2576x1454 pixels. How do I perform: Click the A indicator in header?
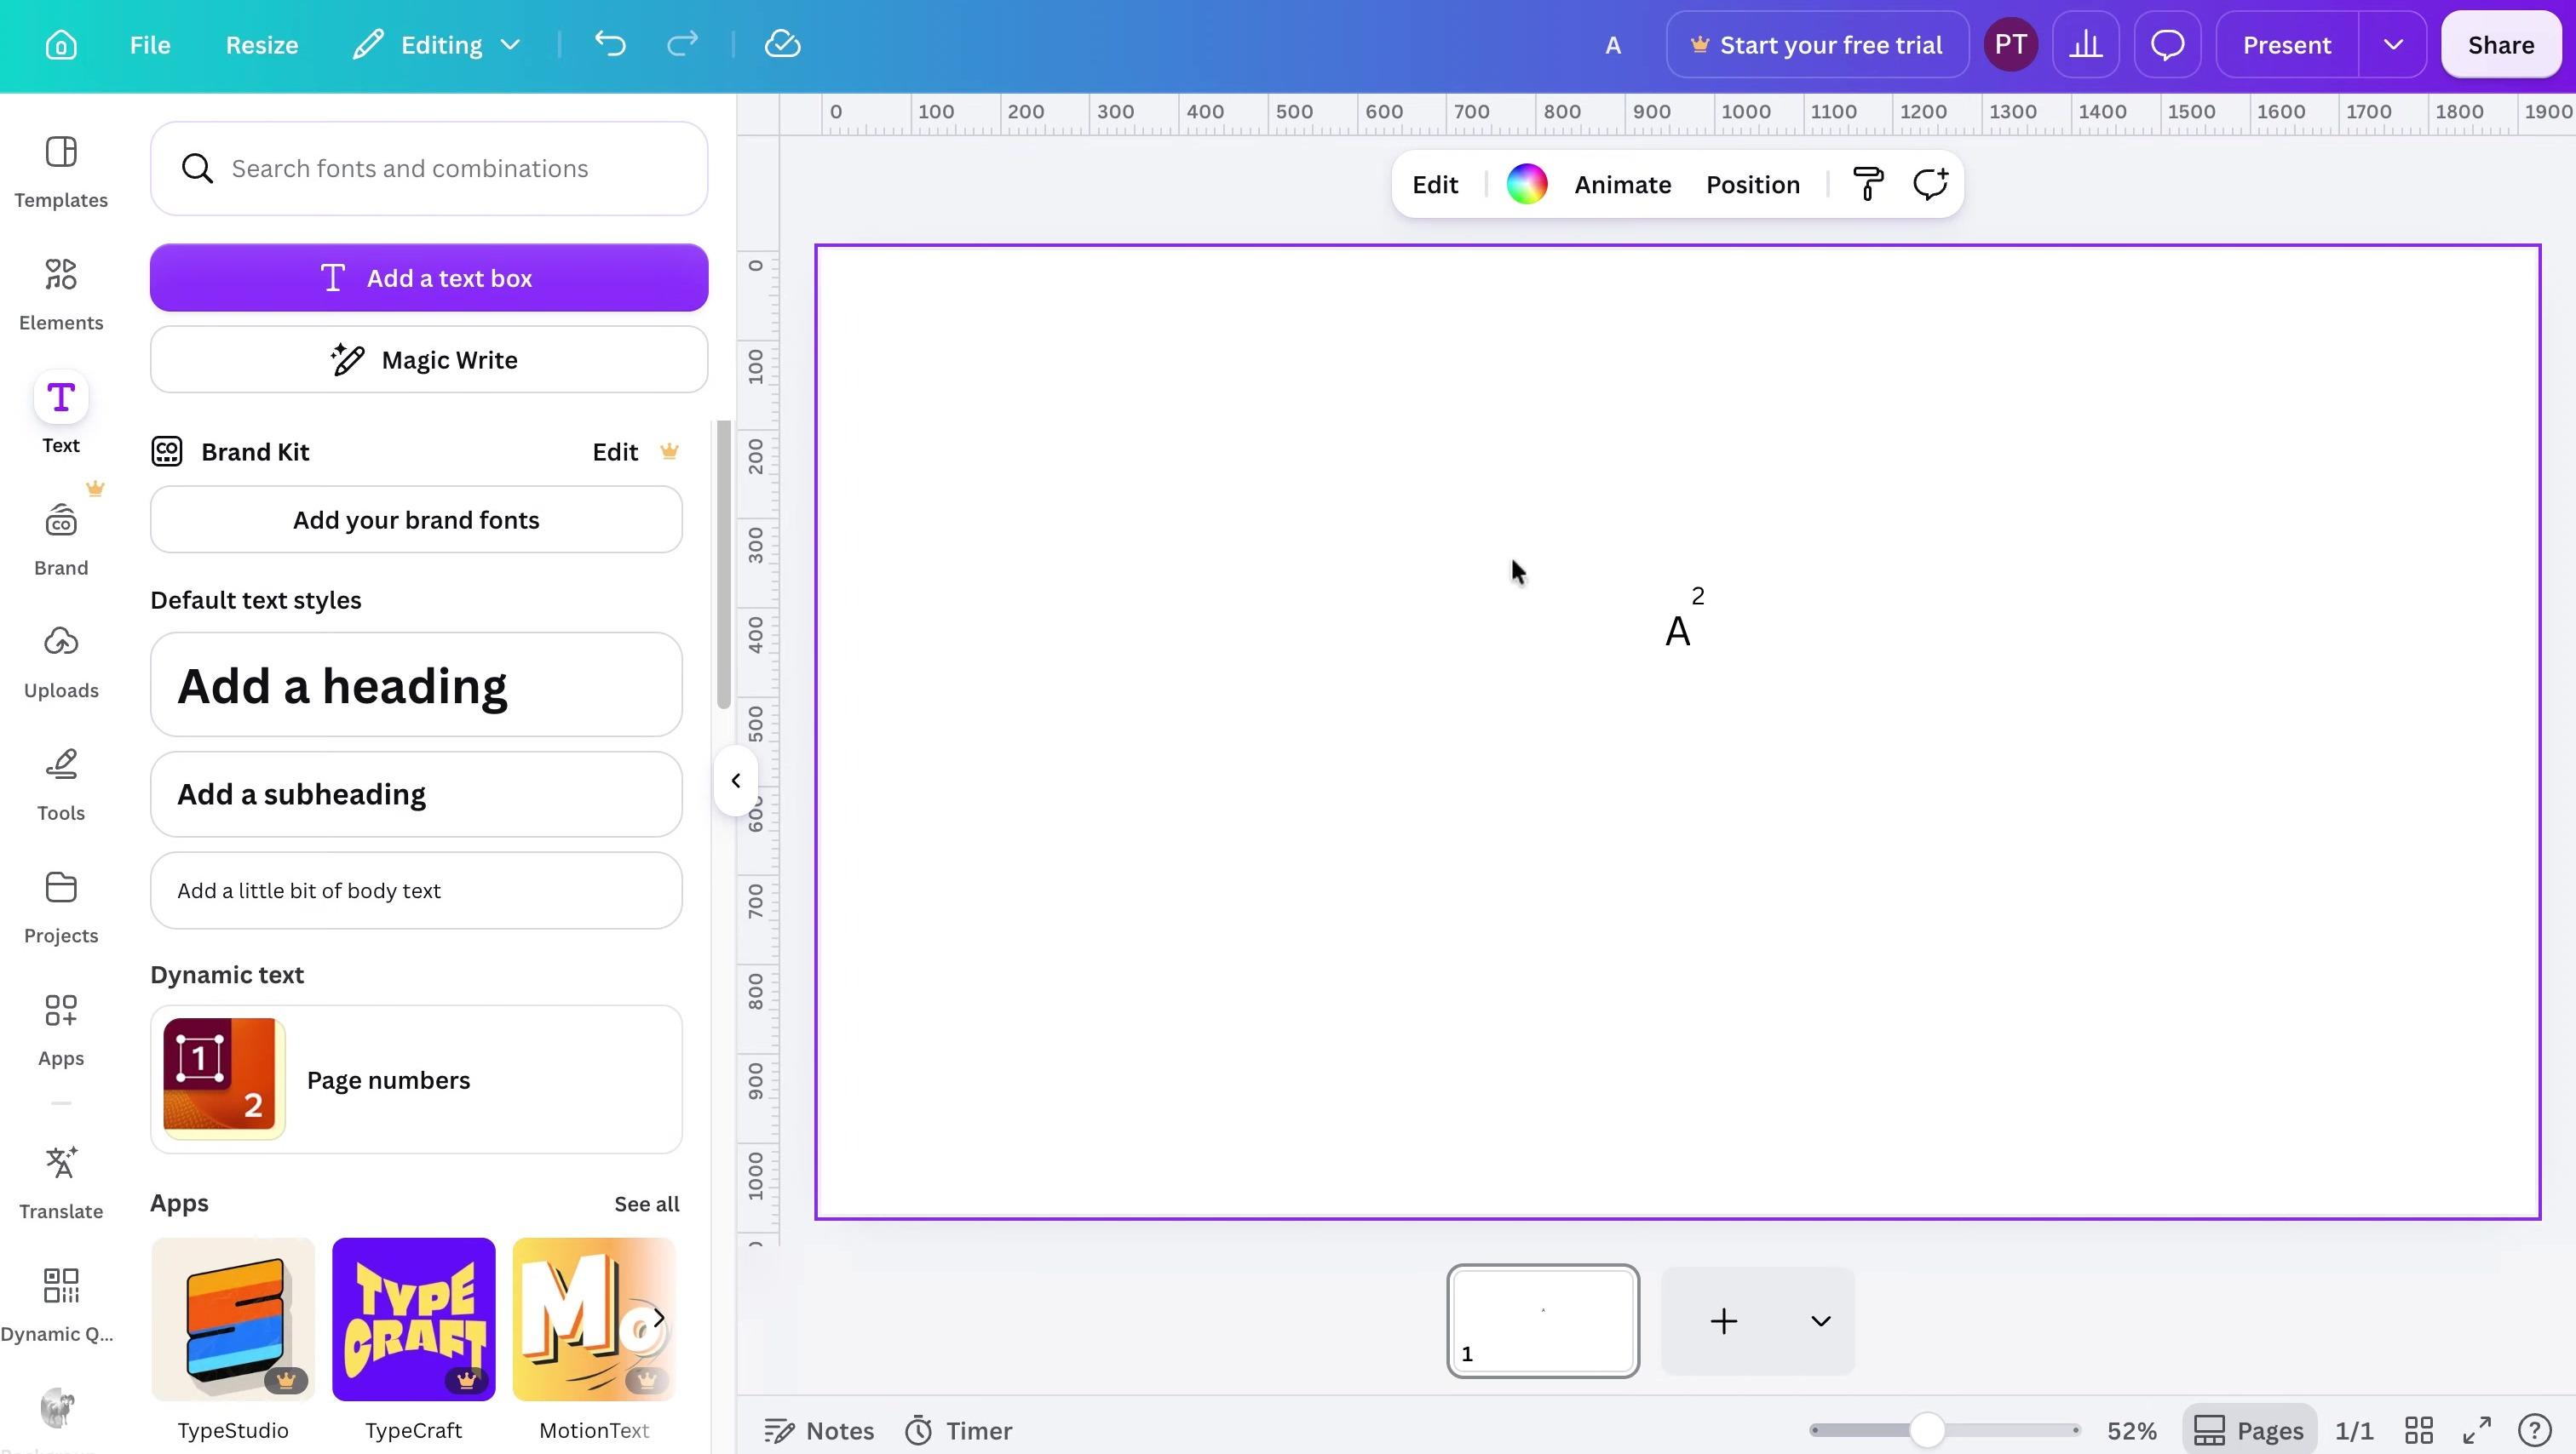1613,45
